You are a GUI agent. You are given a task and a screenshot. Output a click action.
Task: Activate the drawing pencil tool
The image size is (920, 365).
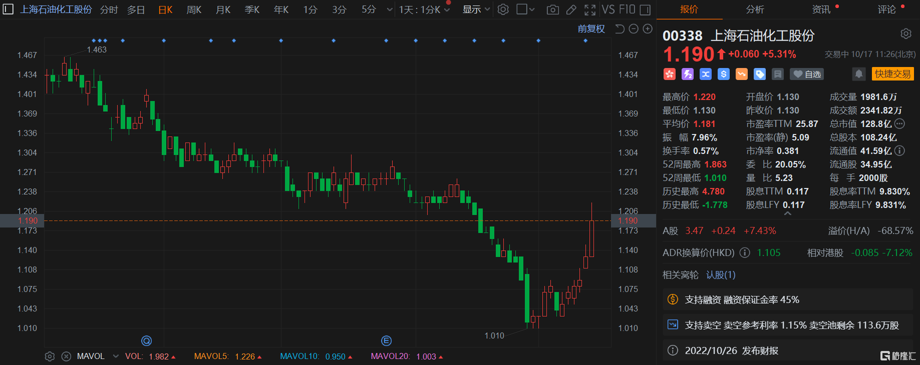click(x=571, y=9)
